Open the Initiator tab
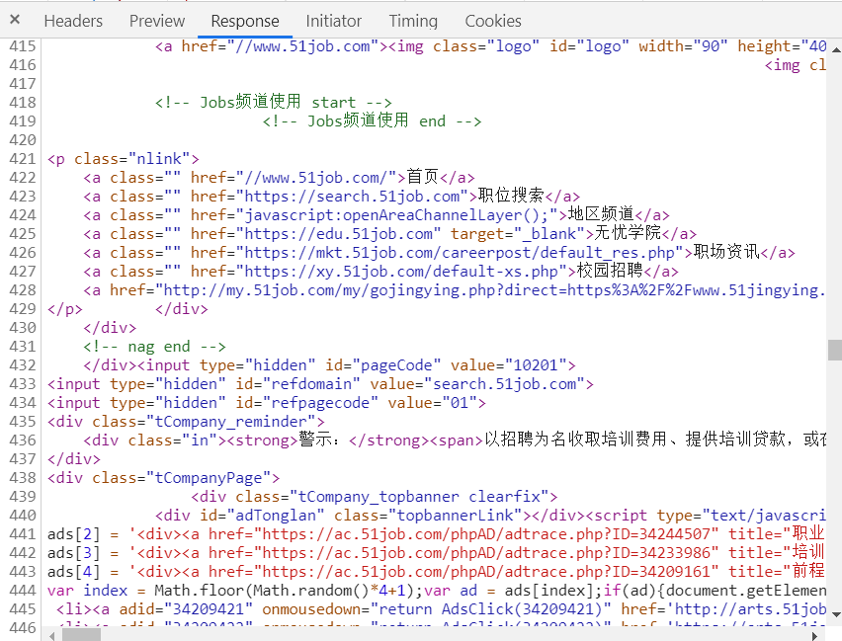This screenshot has width=842, height=641. pyautogui.click(x=333, y=20)
